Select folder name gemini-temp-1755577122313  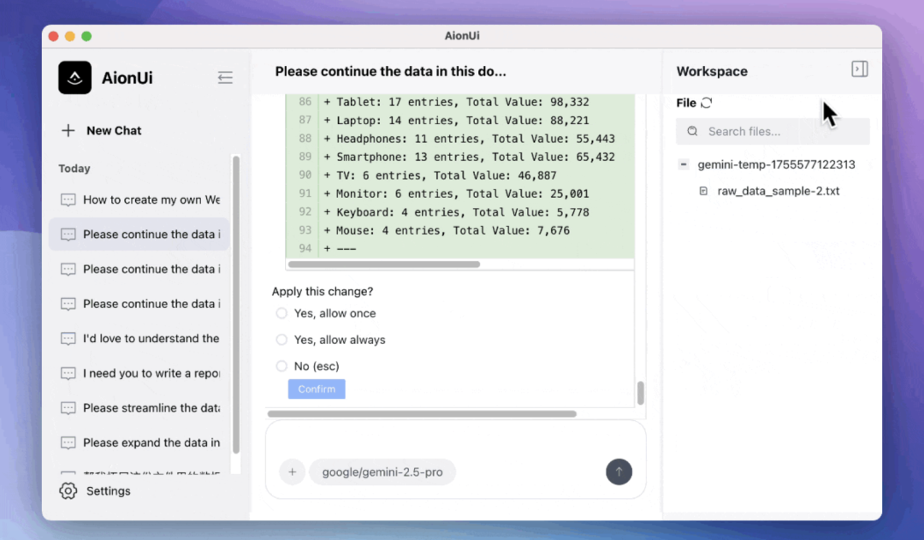776,164
